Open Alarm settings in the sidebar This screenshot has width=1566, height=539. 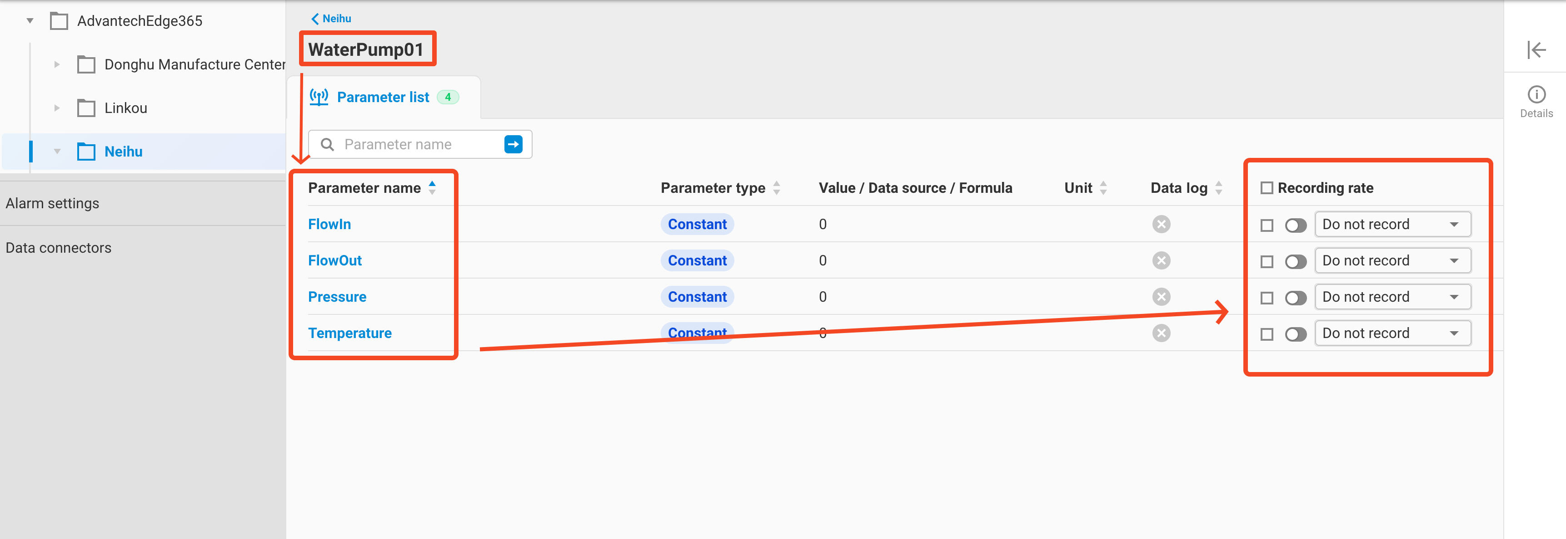(52, 203)
